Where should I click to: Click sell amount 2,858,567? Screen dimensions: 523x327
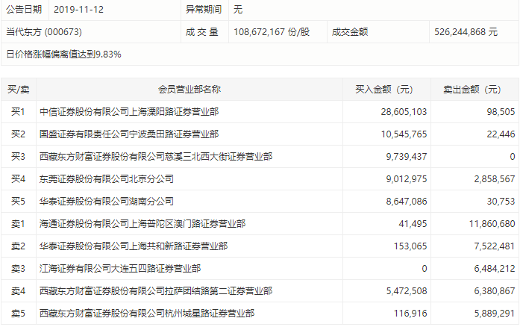495,179
